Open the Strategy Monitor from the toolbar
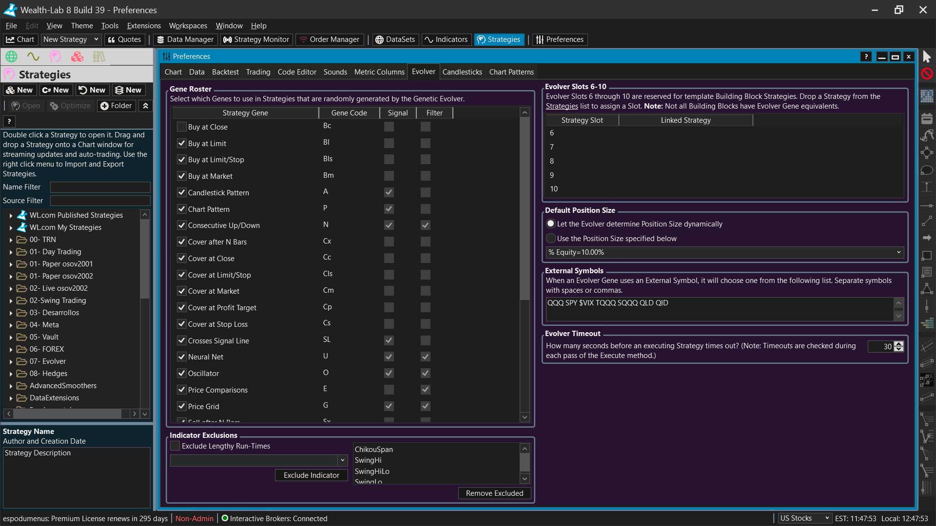The width and height of the screenshot is (936, 526). 256,39
